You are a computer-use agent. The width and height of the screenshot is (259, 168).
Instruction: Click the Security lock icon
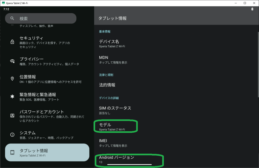coord(12,42)
